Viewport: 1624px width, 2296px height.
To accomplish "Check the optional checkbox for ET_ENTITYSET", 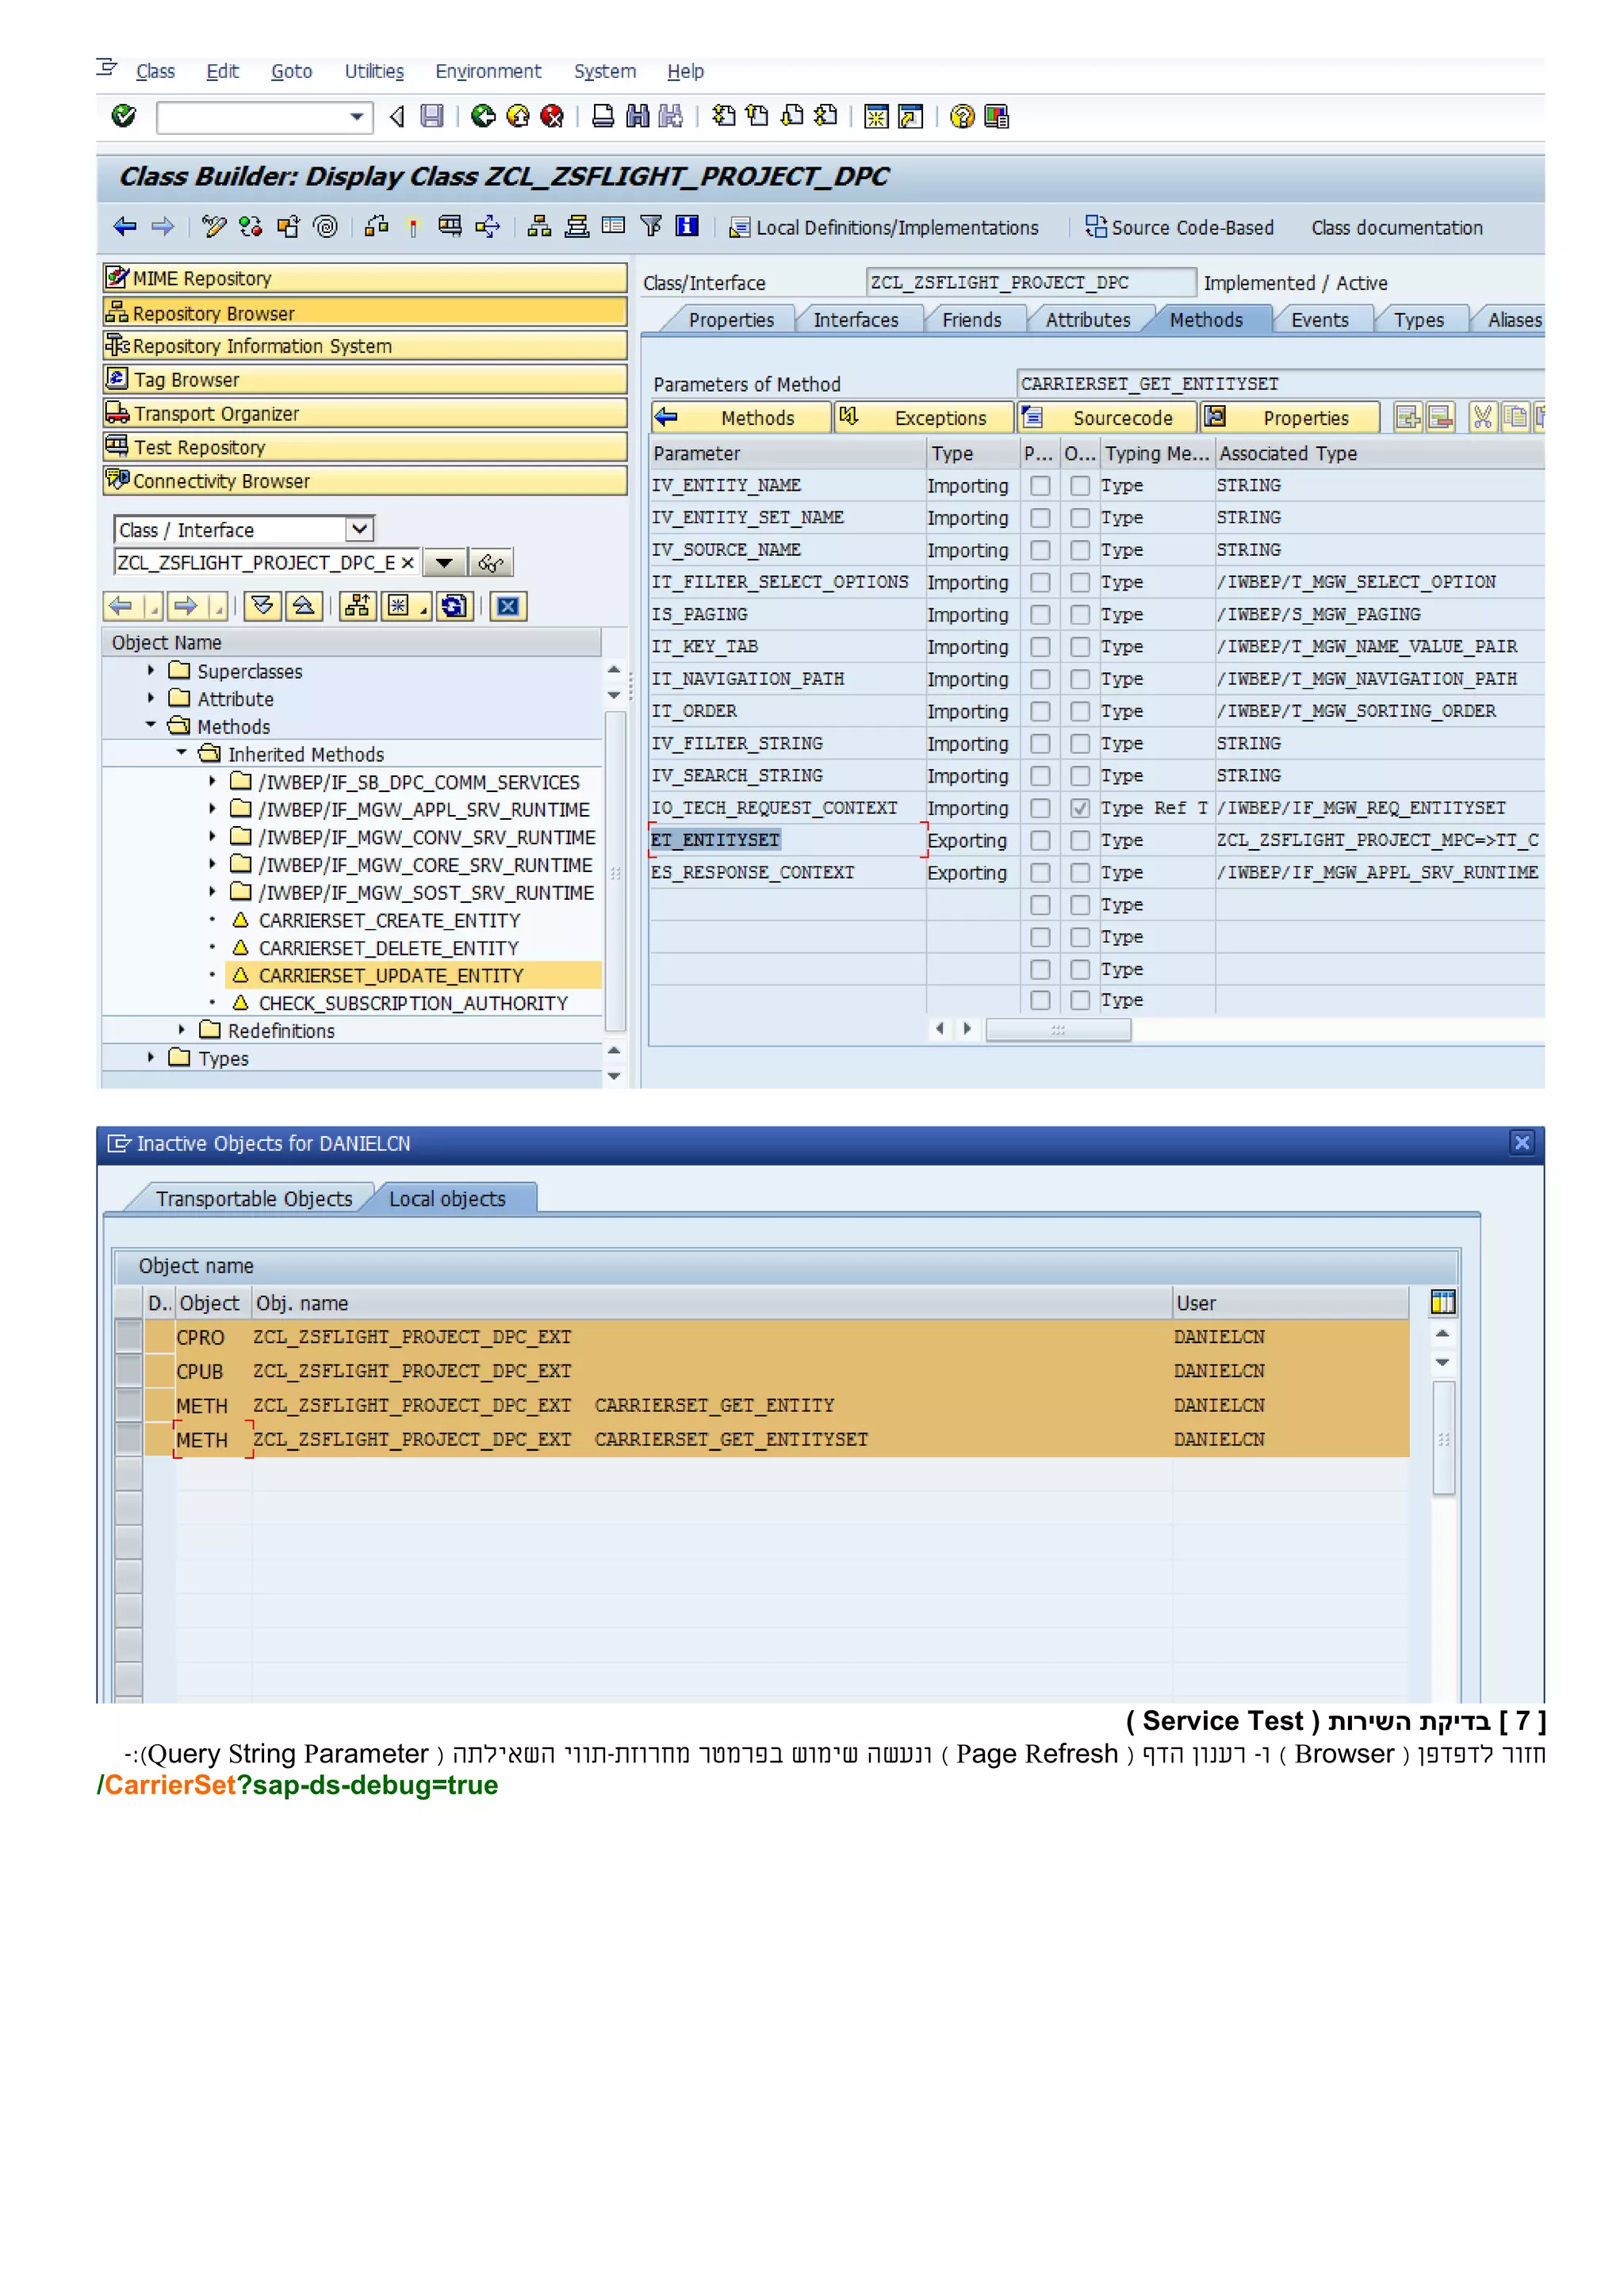I will point(1080,841).
